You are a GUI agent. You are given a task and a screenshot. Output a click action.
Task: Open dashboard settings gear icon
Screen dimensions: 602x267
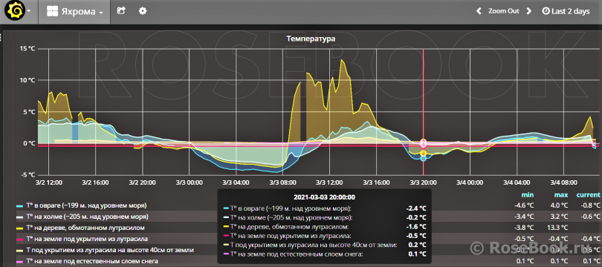143,10
